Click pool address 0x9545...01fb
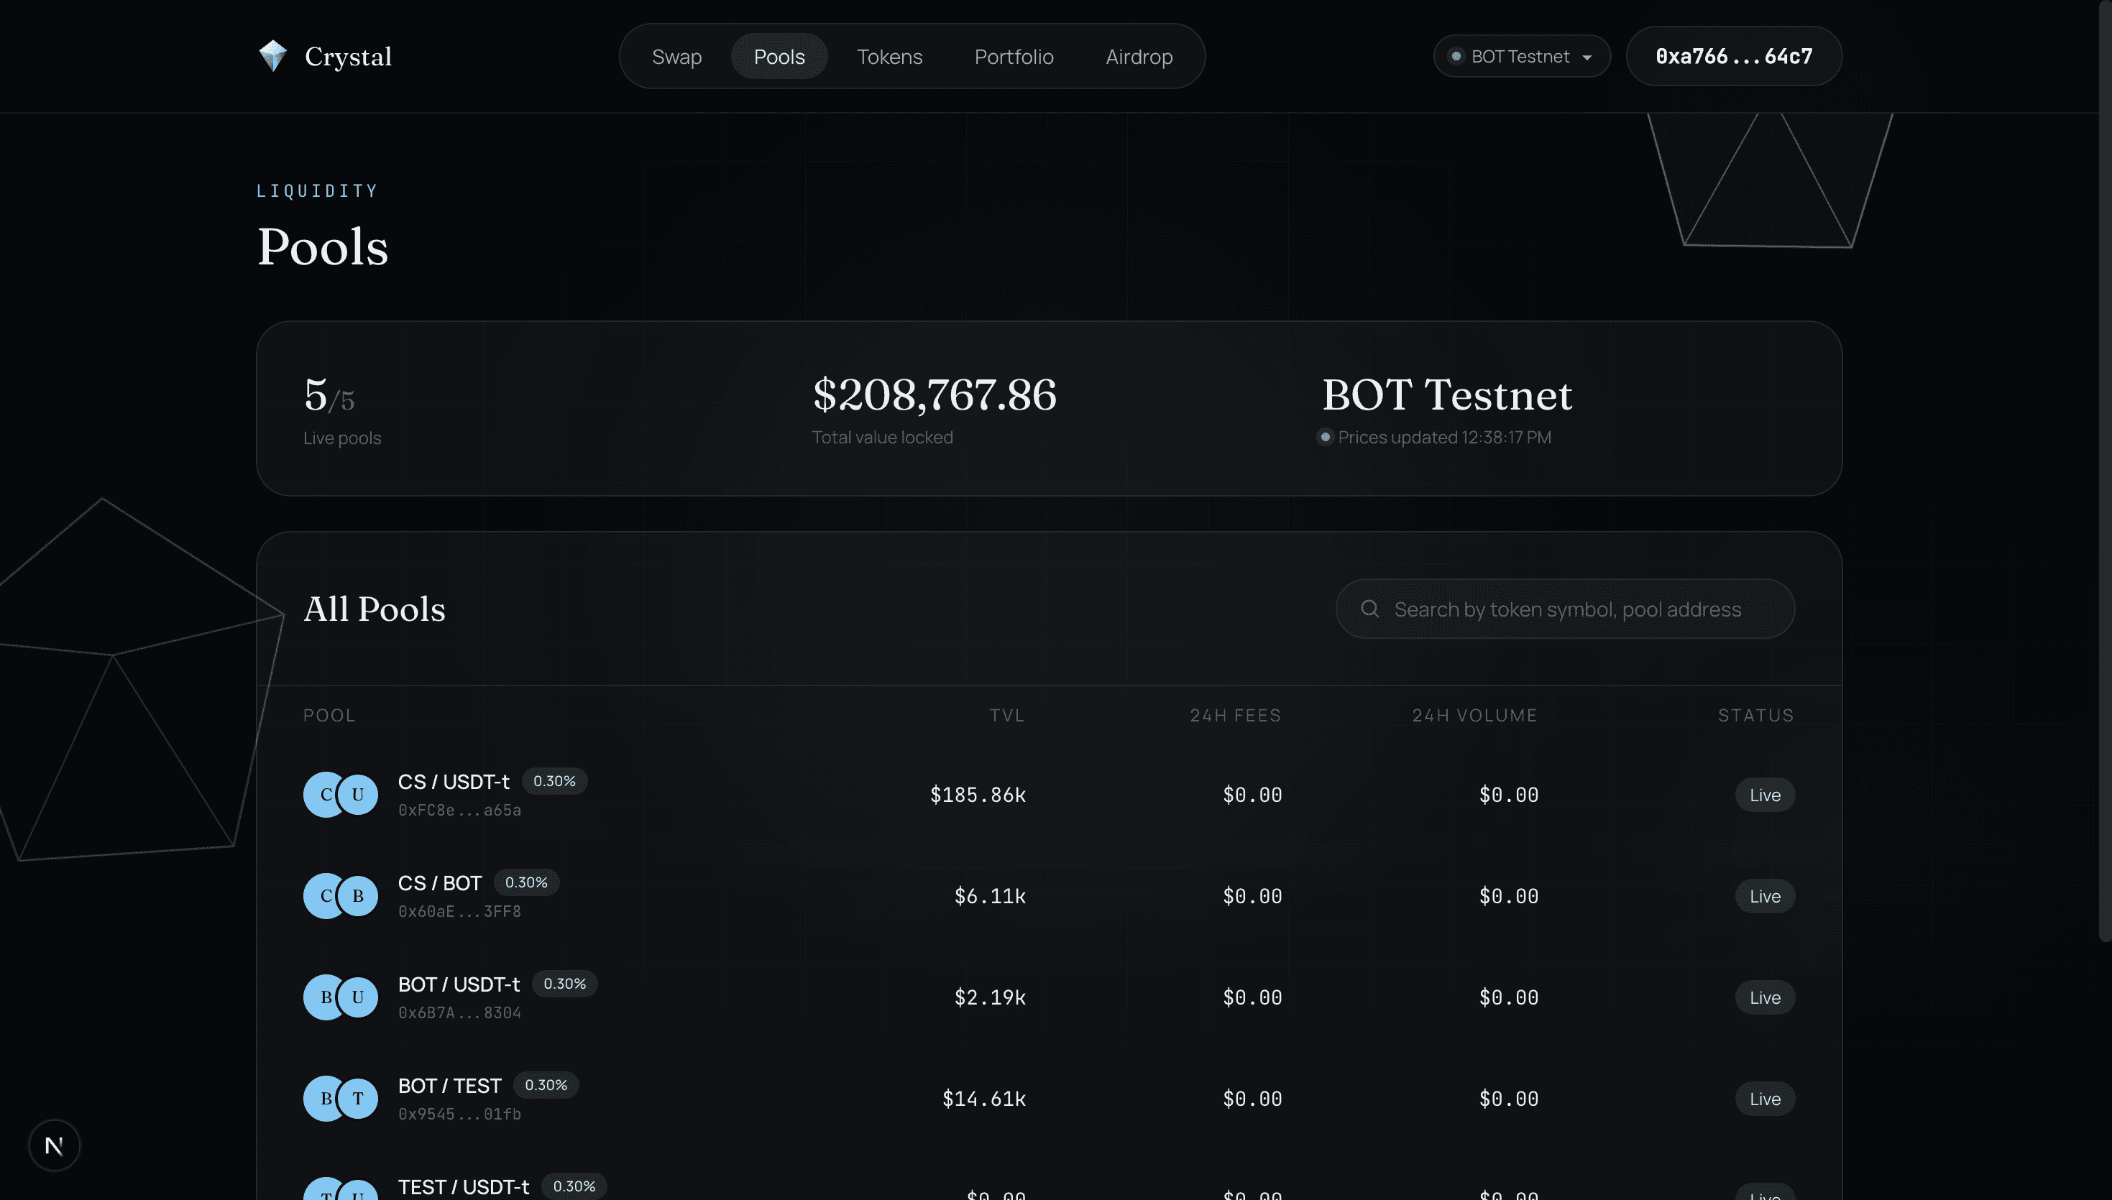Viewport: 2112px width, 1200px height. pyautogui.click(x=459, y=1114)
